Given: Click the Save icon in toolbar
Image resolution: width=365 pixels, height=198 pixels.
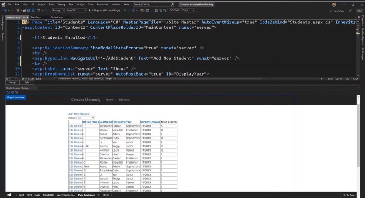Looking at the screenshot, I should [x=29, y=10].
